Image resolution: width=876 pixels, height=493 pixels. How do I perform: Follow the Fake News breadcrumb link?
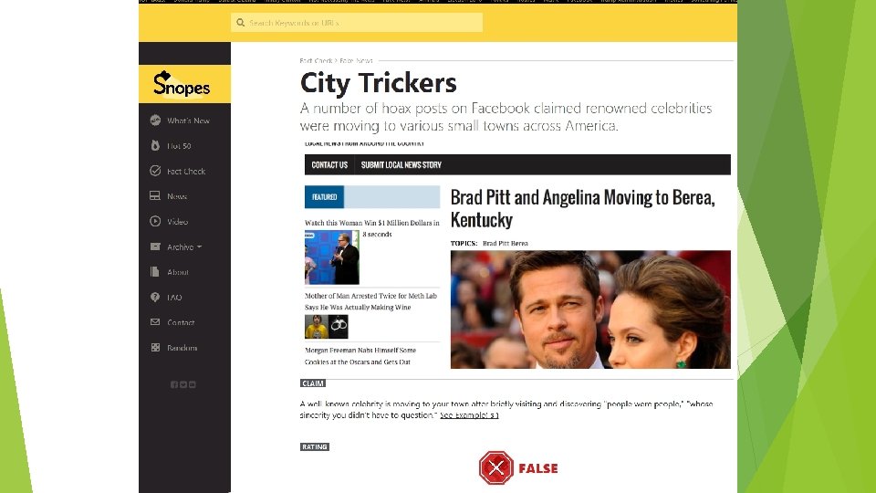click(x=356, y=60)
